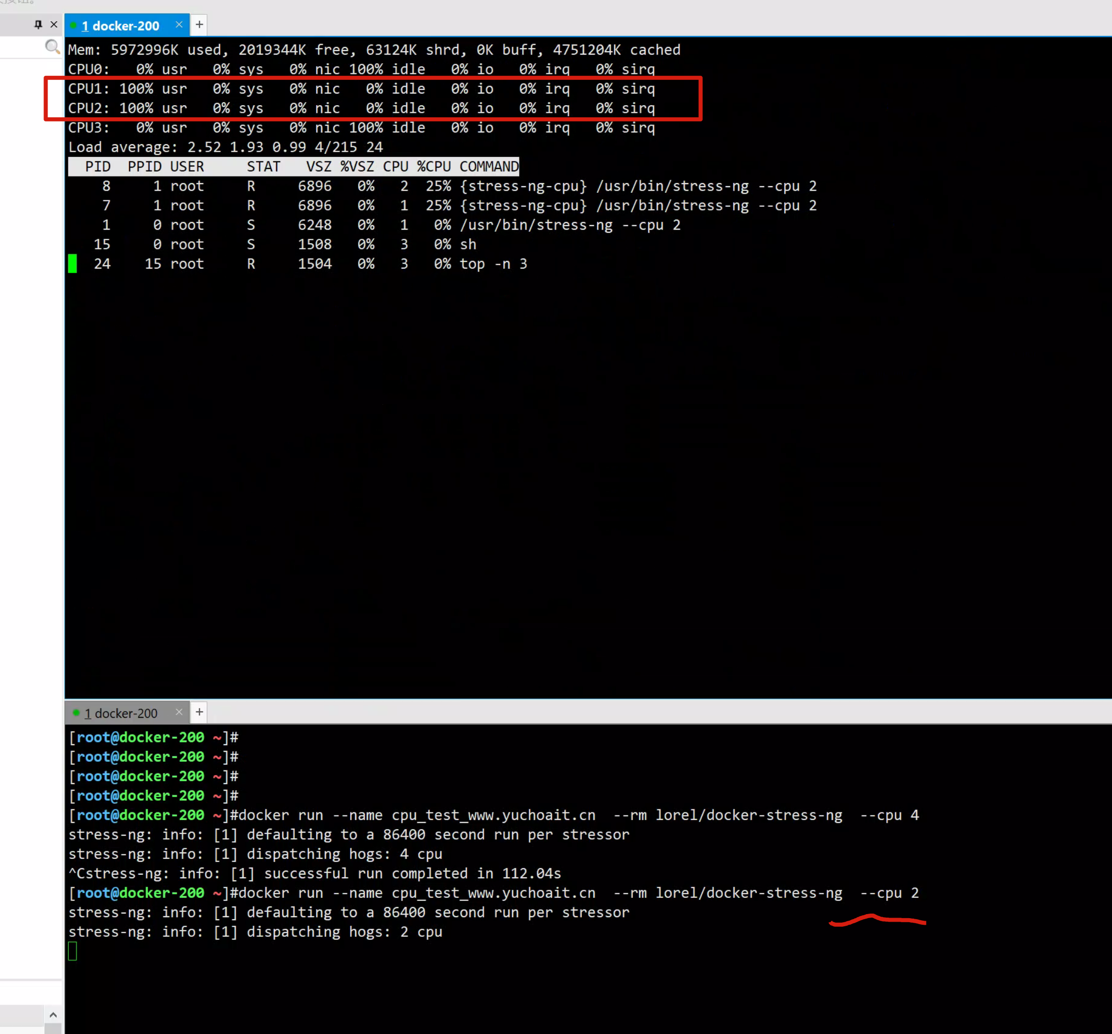1112x1034 pixels.
Task: Click the green cursor block beside PID 24
Action: [x=72, y=264]
